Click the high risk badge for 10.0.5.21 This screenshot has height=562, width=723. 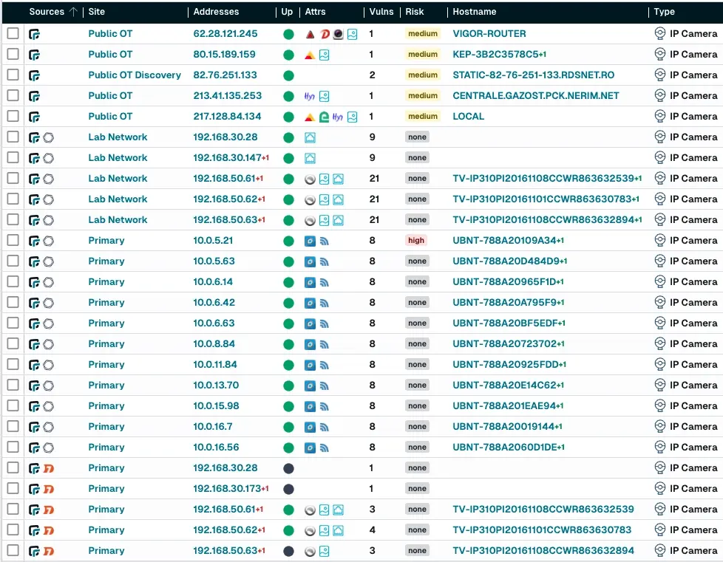tap(416, 241)
